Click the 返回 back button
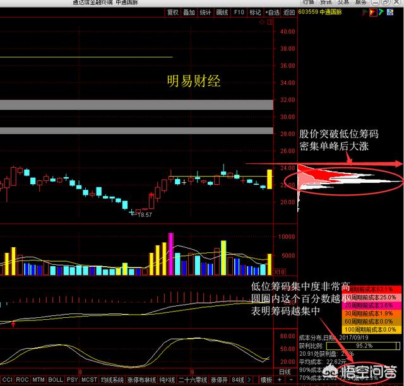This screenshot has width=404, height=386. [x=289, y=12]
